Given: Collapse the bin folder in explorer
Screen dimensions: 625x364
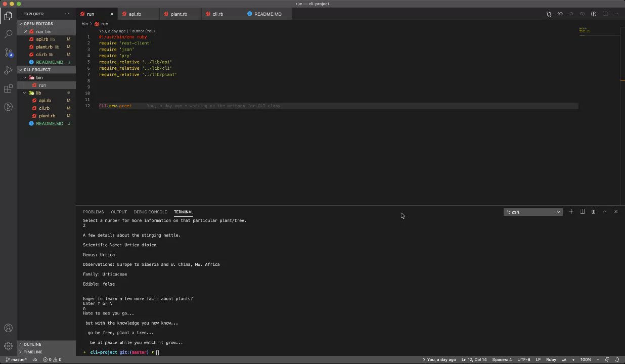Looking at the screenshot, I should [x=39, y=77].
